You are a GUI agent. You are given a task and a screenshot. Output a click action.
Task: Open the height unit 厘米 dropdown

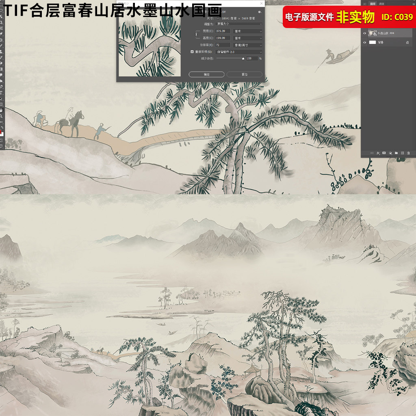pyautogui.click(x=248, y=38)
